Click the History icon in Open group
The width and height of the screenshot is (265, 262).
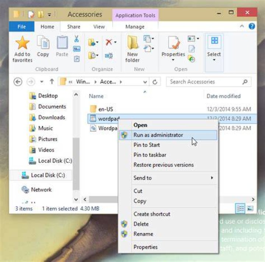[191, 59]
